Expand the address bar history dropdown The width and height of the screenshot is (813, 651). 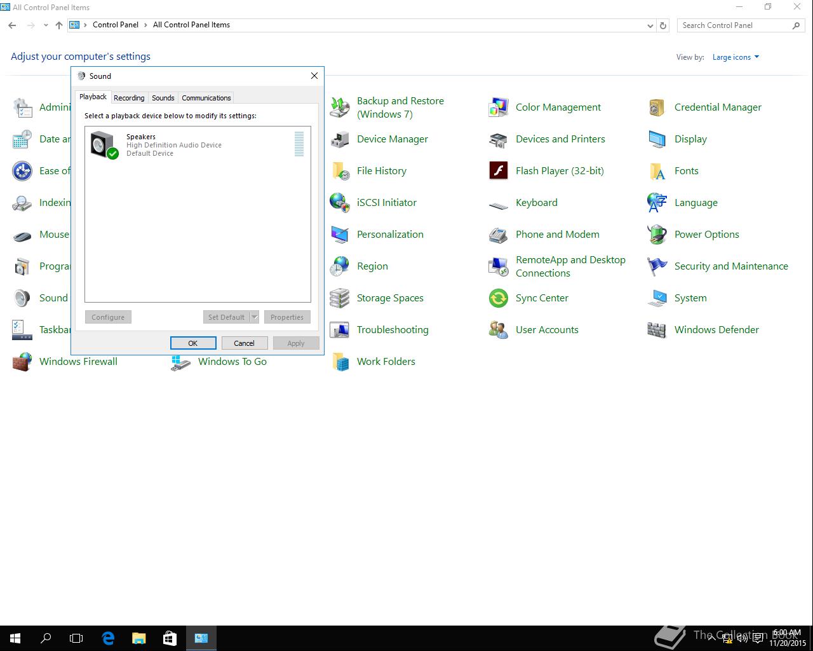pos(650,25)
